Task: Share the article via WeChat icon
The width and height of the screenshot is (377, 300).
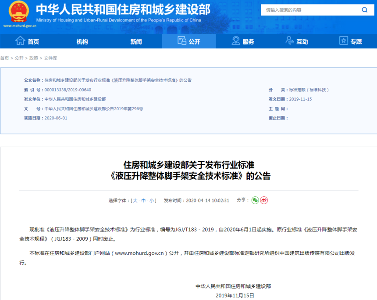Action: (x=255, y=200)
